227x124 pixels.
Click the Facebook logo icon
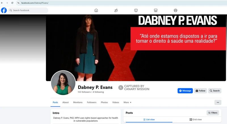(x=4, y=10)
